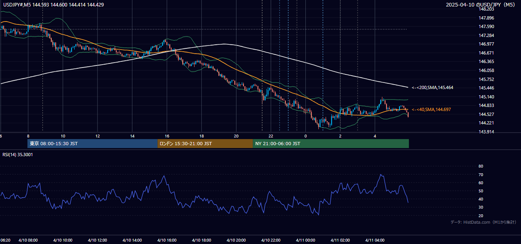Click the 4/10 14:00 bottom time label
Screen dimensions: 521x244
[132, 240]
